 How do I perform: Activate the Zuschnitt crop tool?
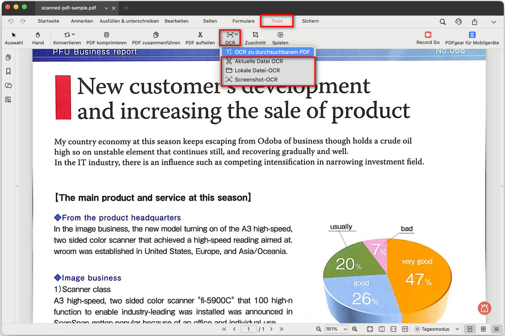tap(255, 35)
